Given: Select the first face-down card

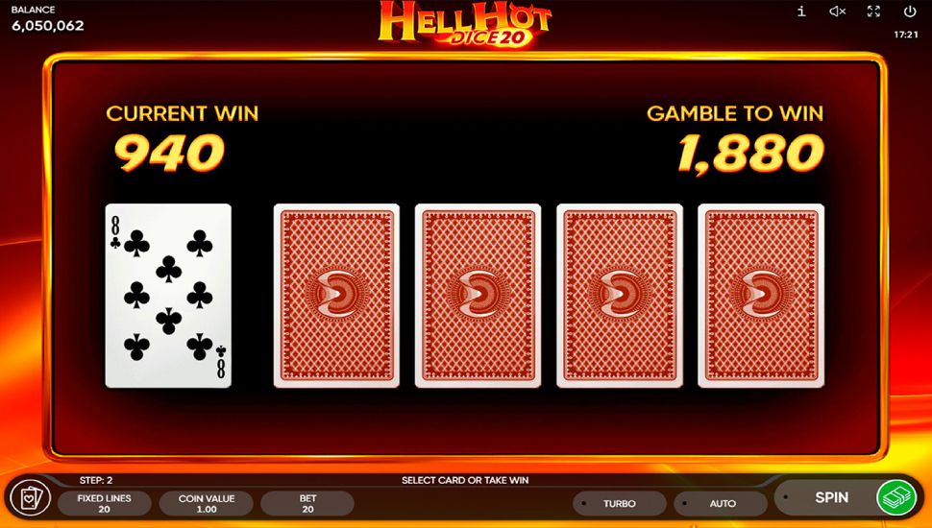Looking at the screenshot, I should 336,296.
